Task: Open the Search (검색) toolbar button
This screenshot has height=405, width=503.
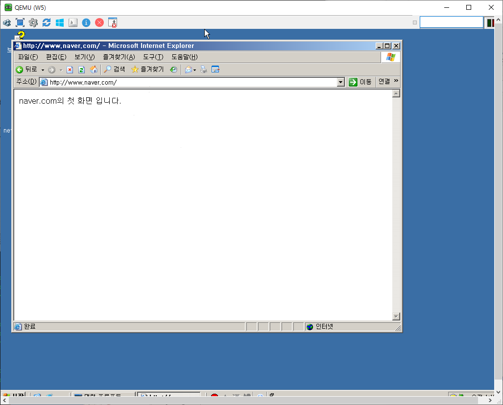Action: [115, 69]
